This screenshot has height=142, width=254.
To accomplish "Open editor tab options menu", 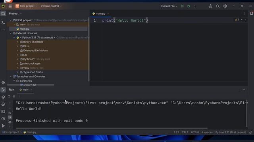I will [244, 13].
